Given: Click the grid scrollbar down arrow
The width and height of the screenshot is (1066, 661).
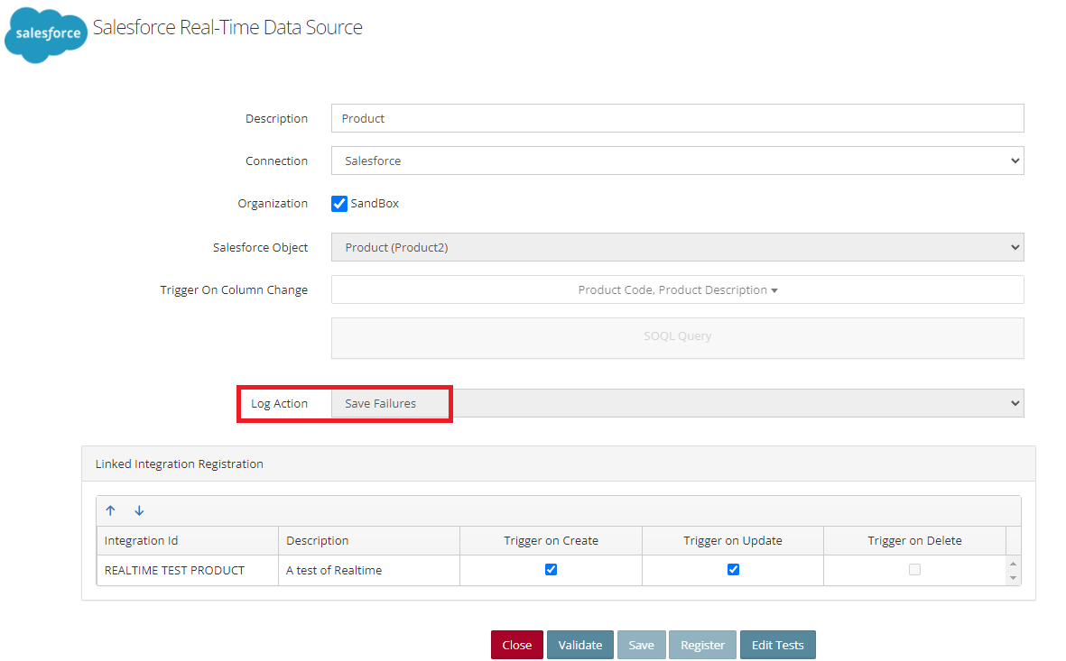Looking at the screenshot, I should (x=1013, y=578).
